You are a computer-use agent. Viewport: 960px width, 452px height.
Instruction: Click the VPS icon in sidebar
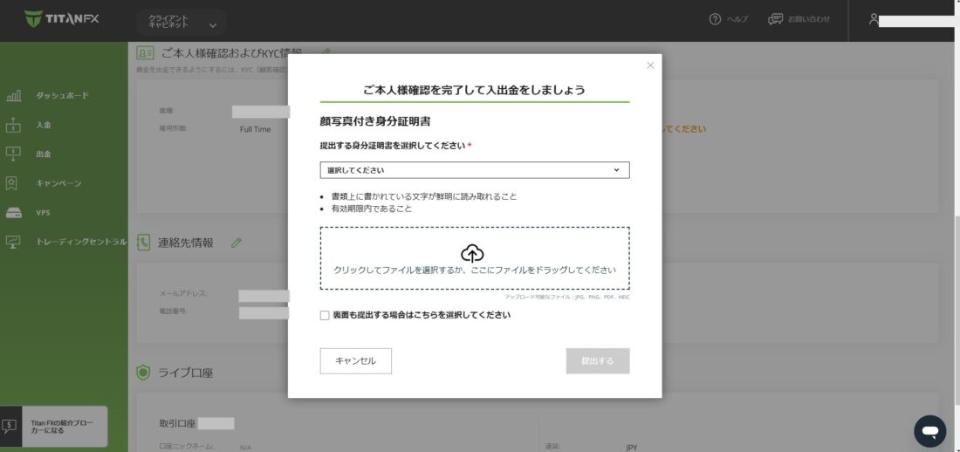[x=13, y=213]
